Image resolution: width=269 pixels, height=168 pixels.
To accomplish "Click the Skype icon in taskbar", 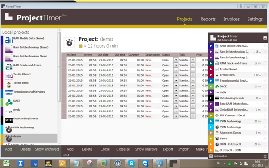I will point(131,164).
